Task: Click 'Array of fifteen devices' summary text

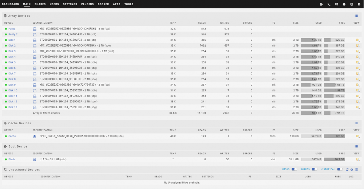Action: tap(47, 113)
